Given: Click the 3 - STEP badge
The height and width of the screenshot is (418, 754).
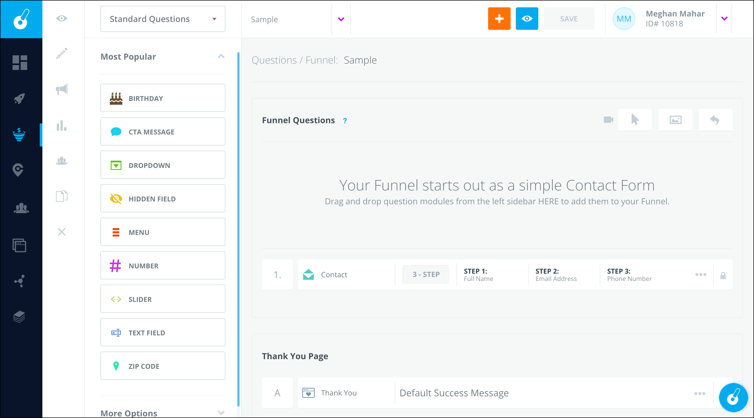Looking at the screenshot, I should tap(426, 274).
